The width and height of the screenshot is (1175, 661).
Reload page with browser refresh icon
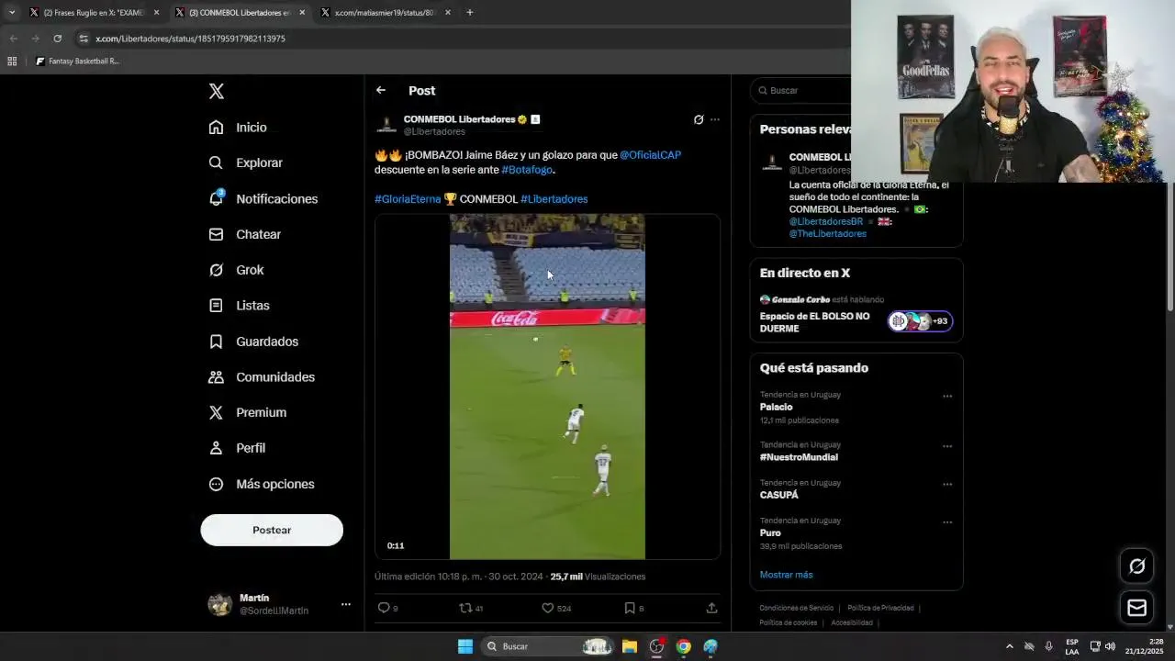57,39
